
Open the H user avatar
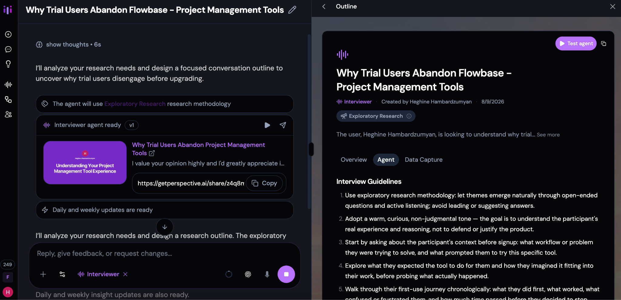(x=8, y=292)
